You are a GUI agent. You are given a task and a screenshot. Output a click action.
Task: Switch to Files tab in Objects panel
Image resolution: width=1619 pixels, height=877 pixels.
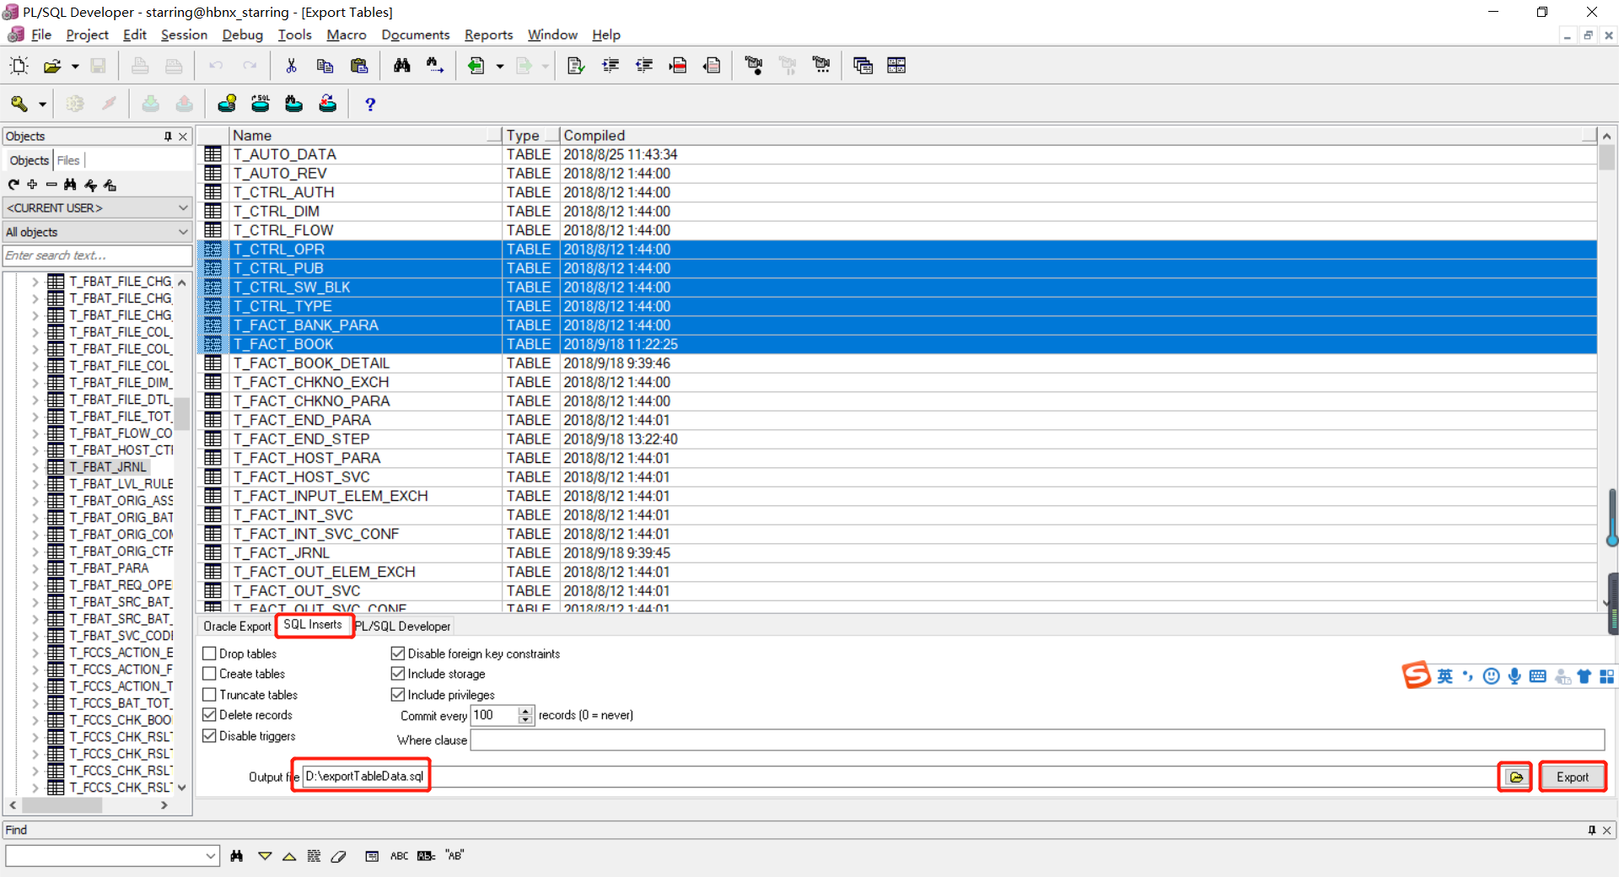tap(68, 160)
